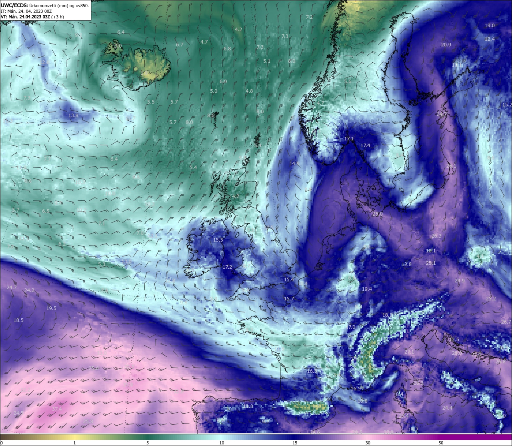This screenshot has width=512, height=446.
Task: Click the colour scale label 1
Action: tap(74, 443)
